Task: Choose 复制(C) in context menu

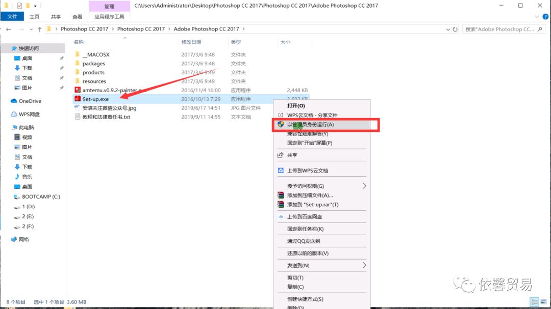Action: tap(295, 287)
